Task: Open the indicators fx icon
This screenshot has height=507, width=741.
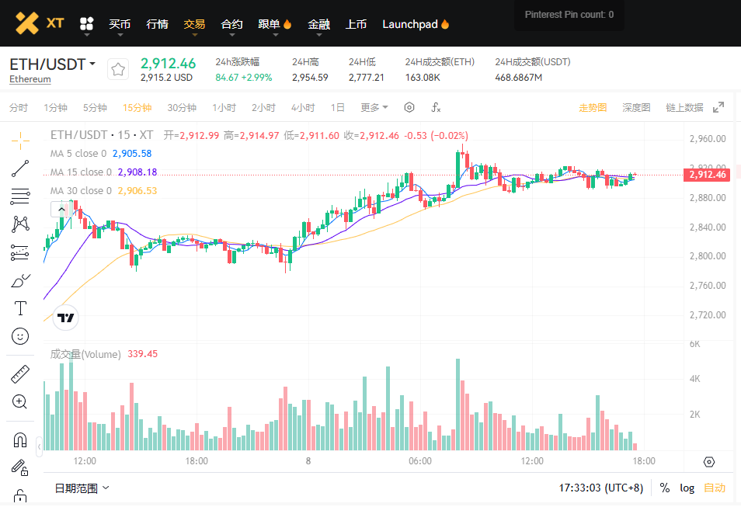Action: click(436, 107)
